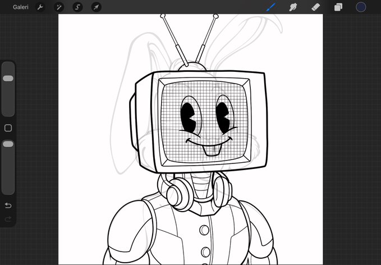This screenshot has height=265, width=381.
Task: Click the TV robot screen on canvas
Action: click(x=204, y=122)
